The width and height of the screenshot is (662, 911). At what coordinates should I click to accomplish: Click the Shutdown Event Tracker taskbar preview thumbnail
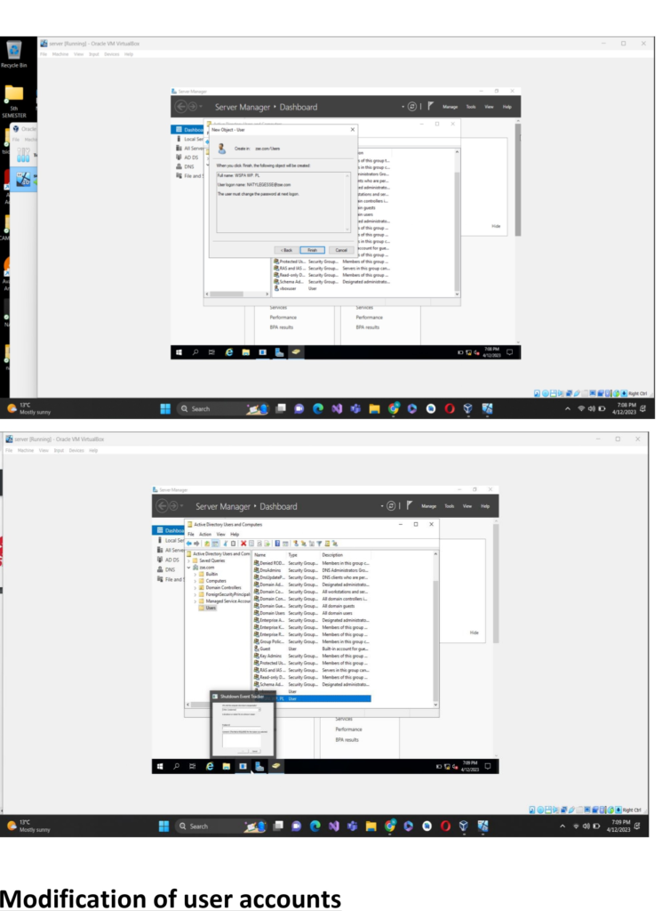click(242, 723)
